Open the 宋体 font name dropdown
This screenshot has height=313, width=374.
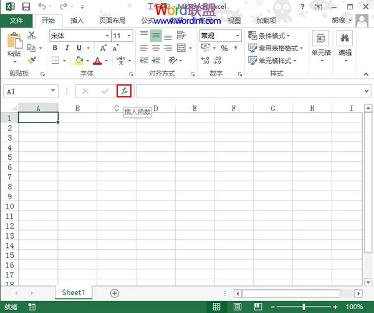click(x=107, y=36)
